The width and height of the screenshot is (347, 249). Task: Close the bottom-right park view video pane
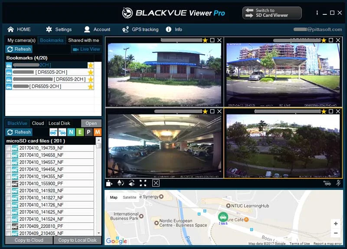[x=338, y=111]
